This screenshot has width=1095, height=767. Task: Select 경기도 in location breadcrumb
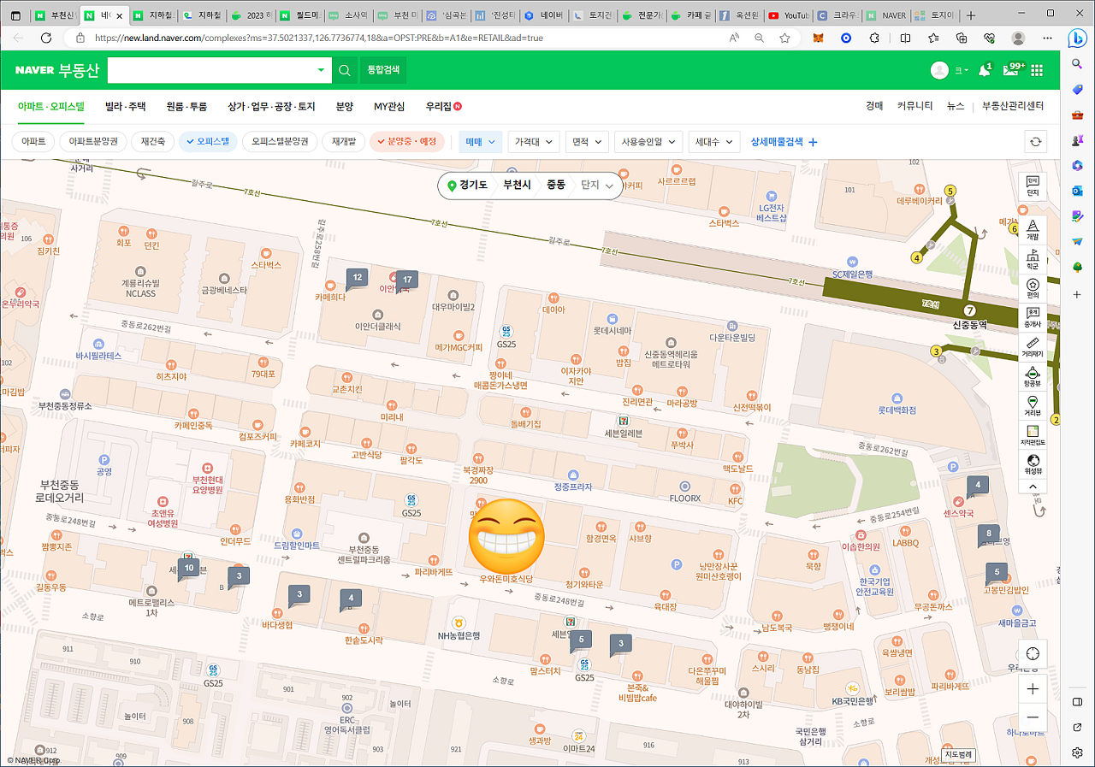tap(473, 185)
